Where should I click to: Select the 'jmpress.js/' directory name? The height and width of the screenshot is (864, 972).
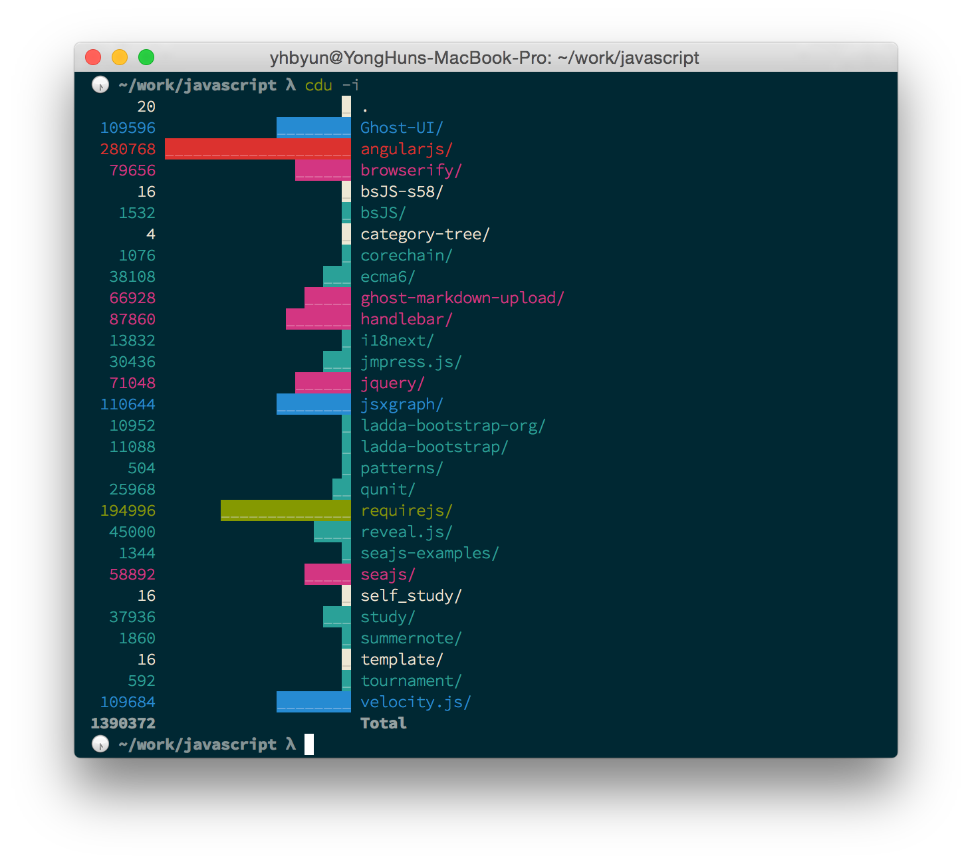411,362
